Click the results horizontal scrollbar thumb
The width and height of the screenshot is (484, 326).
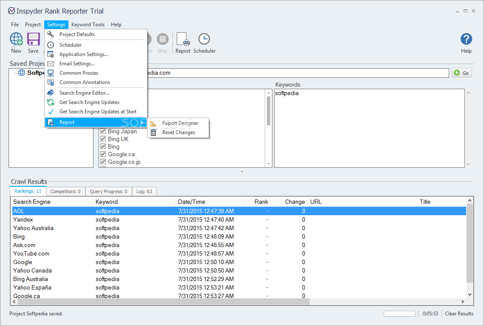tap(163, 302)
